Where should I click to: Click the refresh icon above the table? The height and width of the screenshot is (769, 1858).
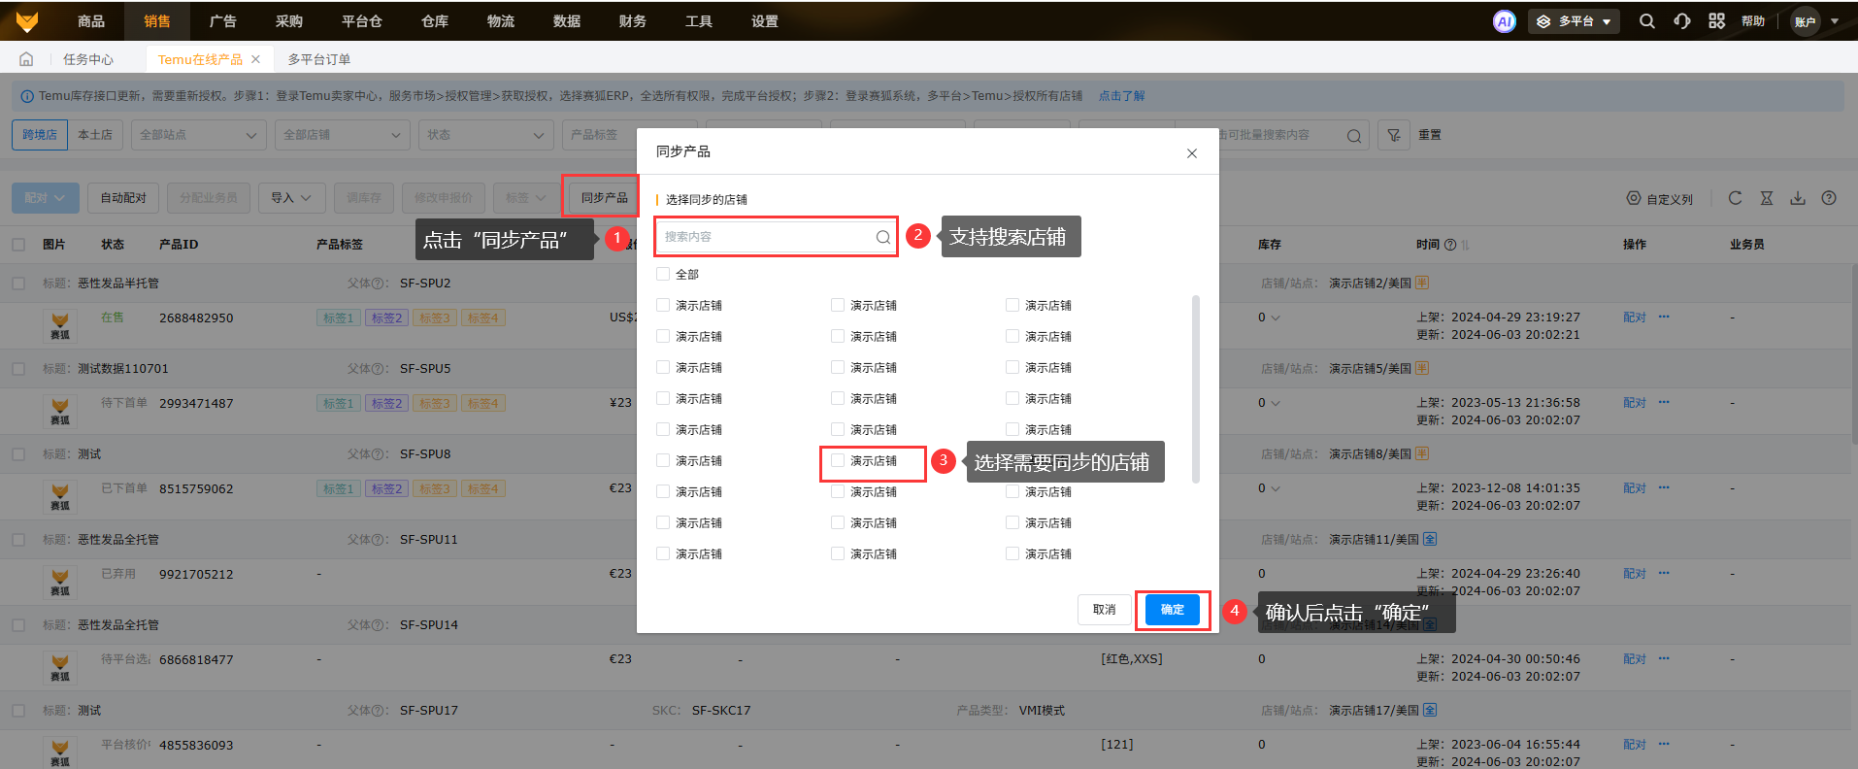click(x=1735, y=198)
